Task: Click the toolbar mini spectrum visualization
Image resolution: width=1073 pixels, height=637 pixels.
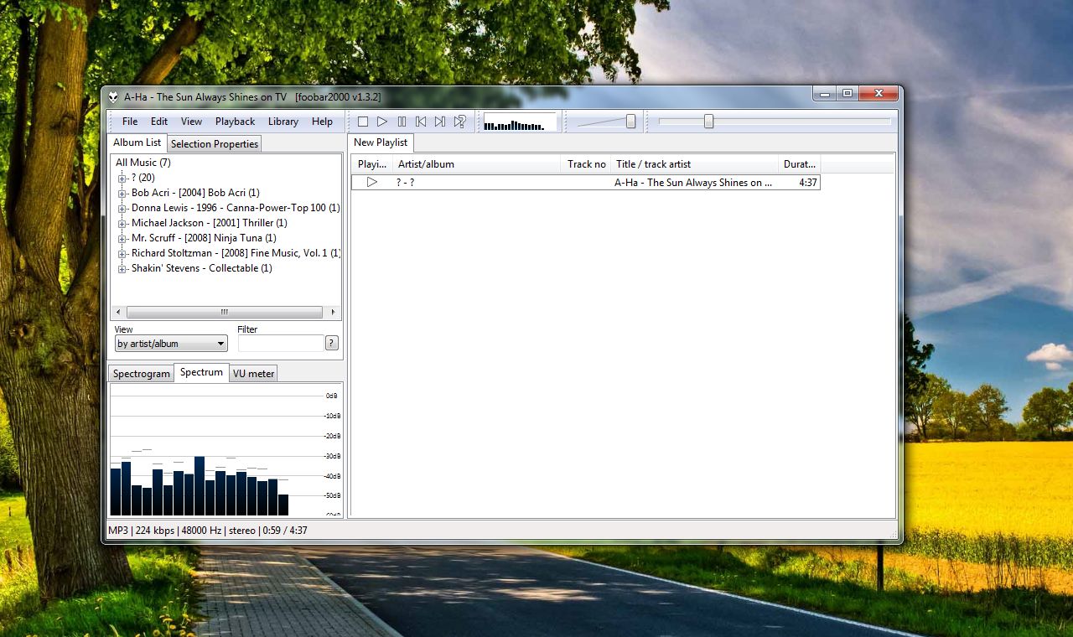Action: click(520, 122)
